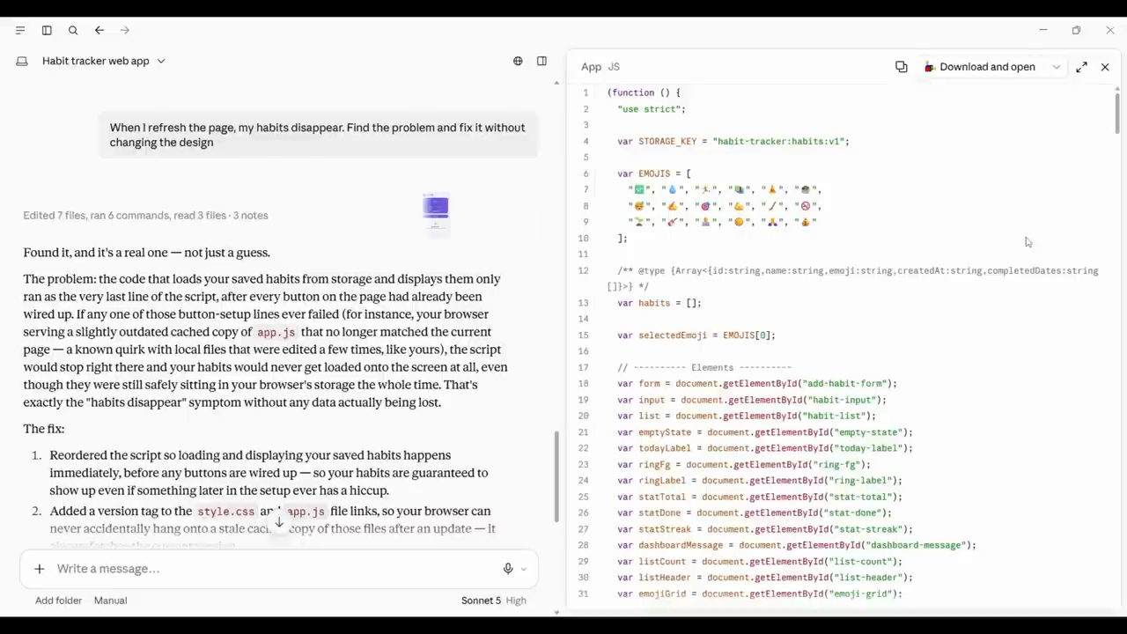Click the code panel vertical scrollbar
The image size is (1127, 634).
pos(1117,113)
